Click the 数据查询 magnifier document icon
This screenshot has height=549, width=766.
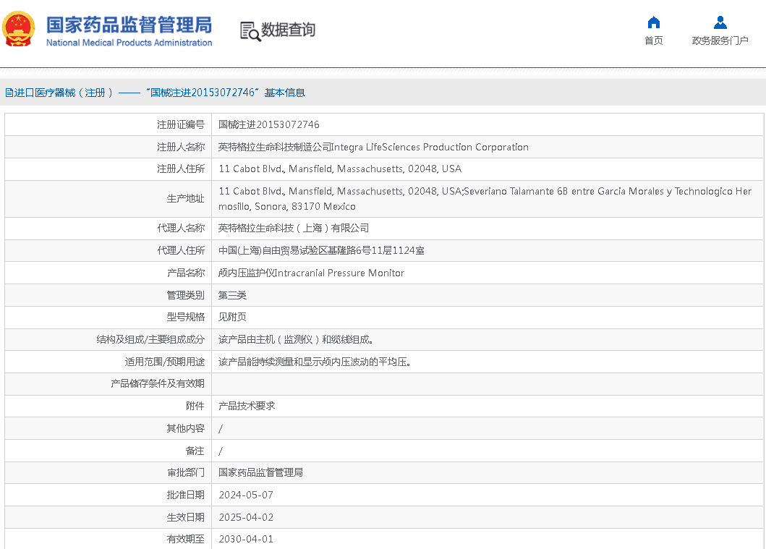click(x=250, y=31)
